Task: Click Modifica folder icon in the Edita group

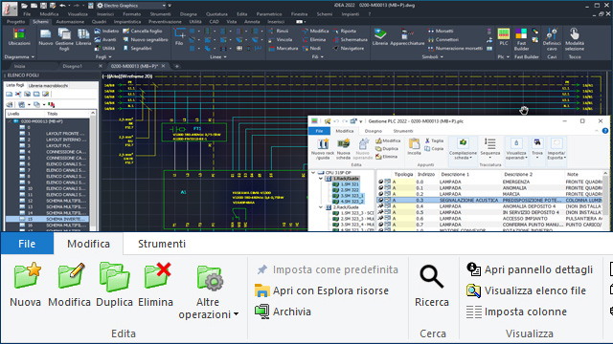Action: pyautogui.click(x=71, y=275)
